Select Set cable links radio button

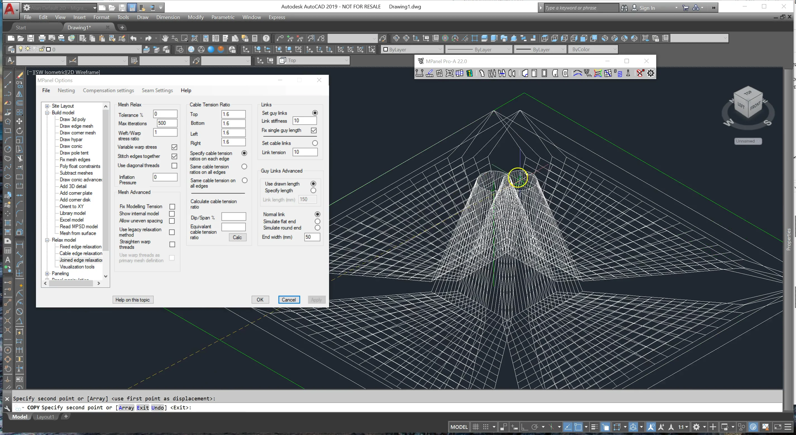click(315, 143)
